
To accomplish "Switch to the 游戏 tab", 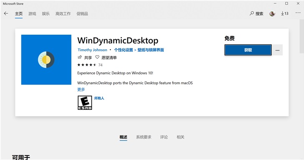I will (32, 13).
